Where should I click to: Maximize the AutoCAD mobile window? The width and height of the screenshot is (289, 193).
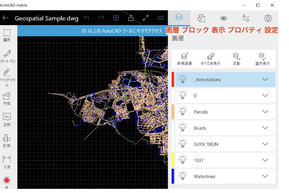pos(258,5)
